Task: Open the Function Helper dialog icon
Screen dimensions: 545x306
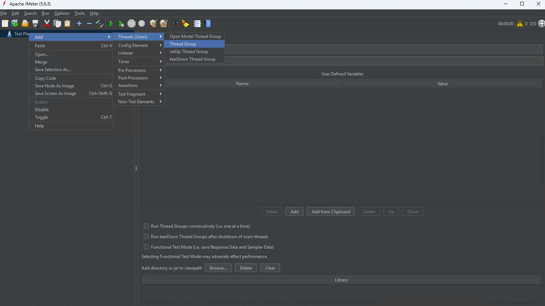Action: click(x=197, y=24)
